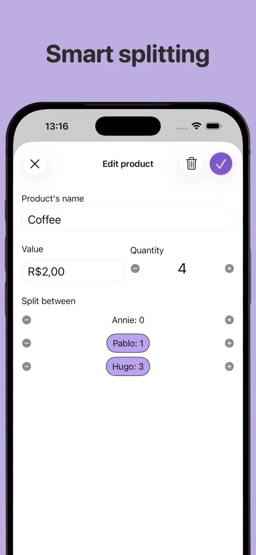The image size is (256, 555).
Task: Tap the trash icon to delete product
Action: (192, 164)
